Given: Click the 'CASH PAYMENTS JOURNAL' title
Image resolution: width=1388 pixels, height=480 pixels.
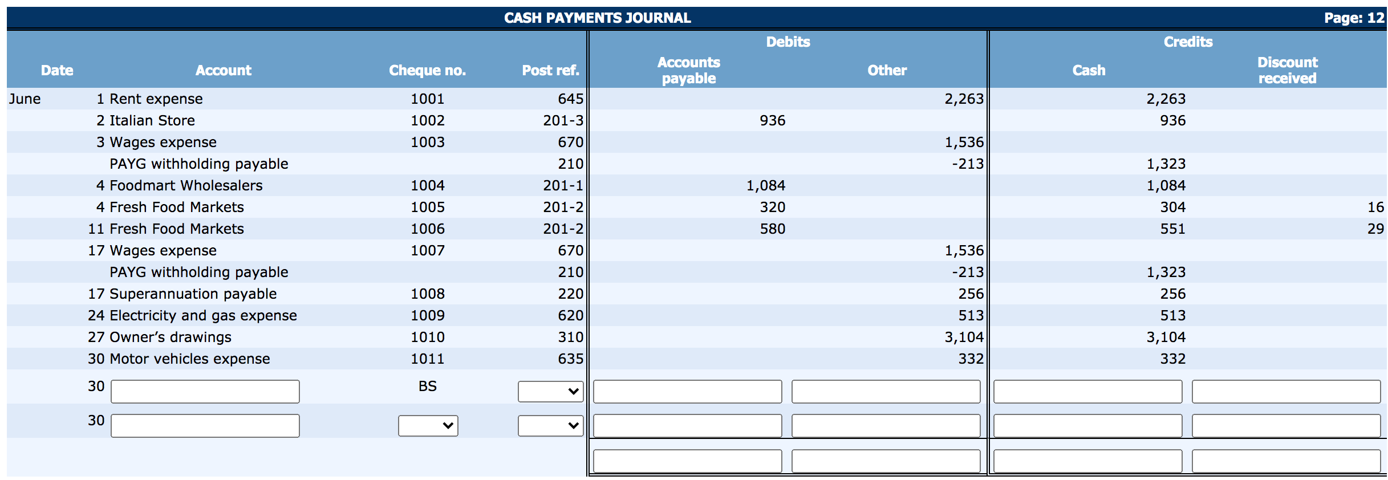Looking at the screenshot, I should 598,18.
